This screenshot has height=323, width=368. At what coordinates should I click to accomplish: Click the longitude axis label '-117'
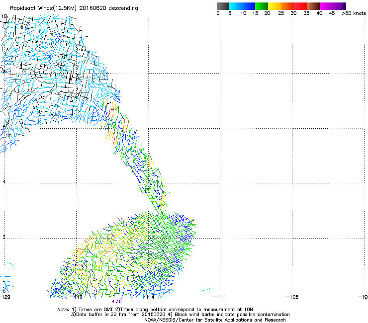pos(76,297)
